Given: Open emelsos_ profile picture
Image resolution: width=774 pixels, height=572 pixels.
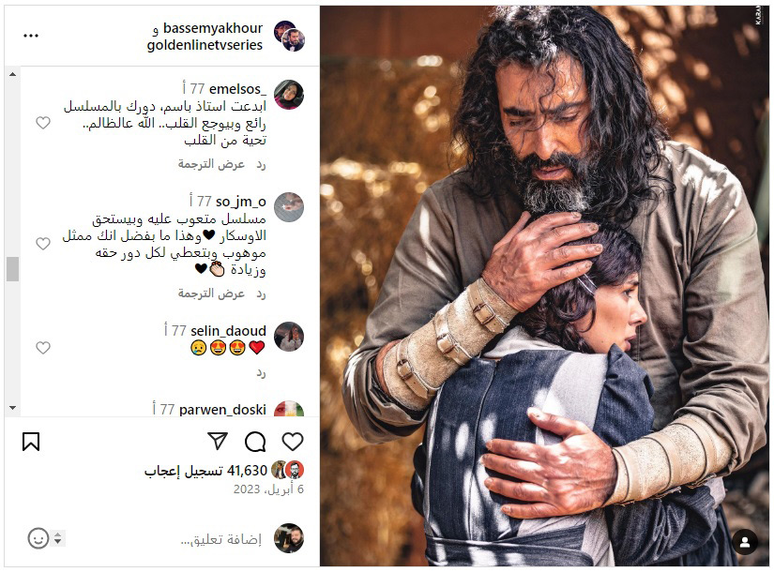Looking at the screenshot, I should pos(289,95).
